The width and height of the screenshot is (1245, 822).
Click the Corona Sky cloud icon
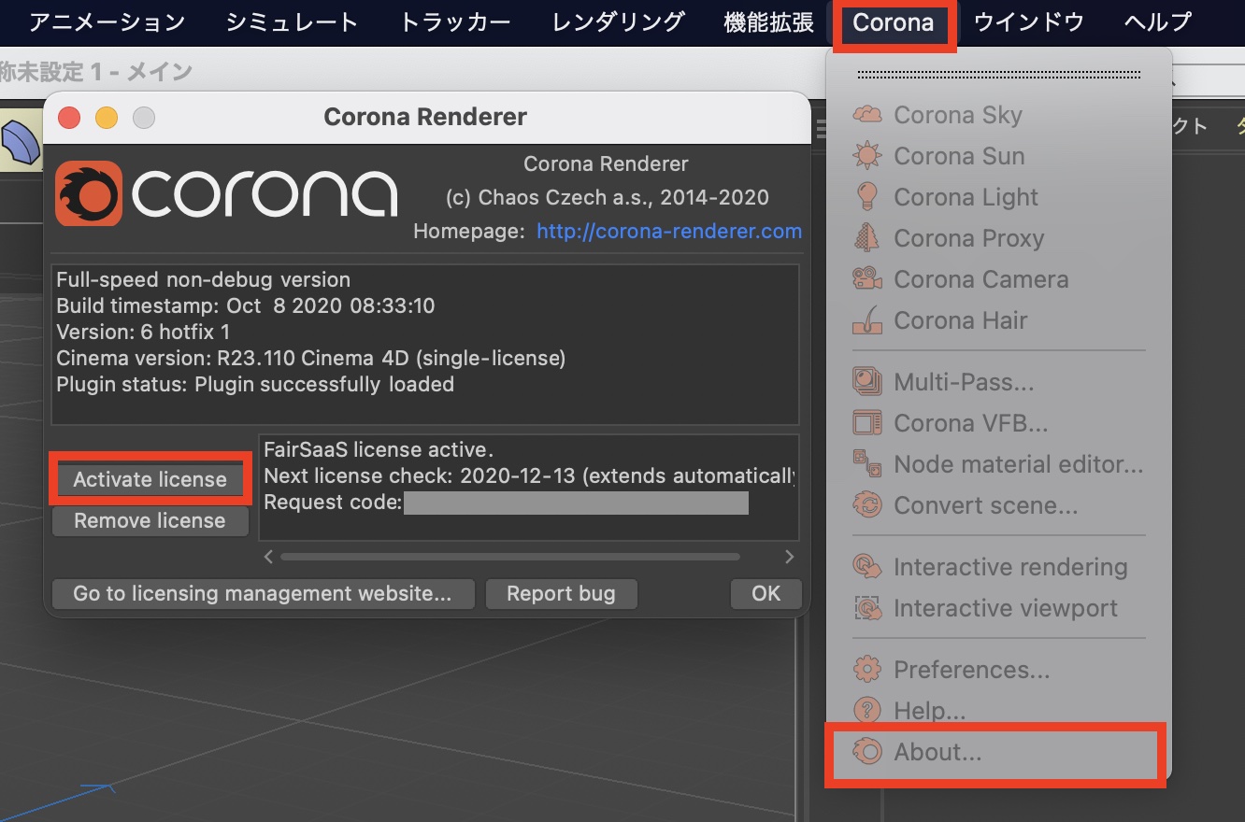(867, 115)
